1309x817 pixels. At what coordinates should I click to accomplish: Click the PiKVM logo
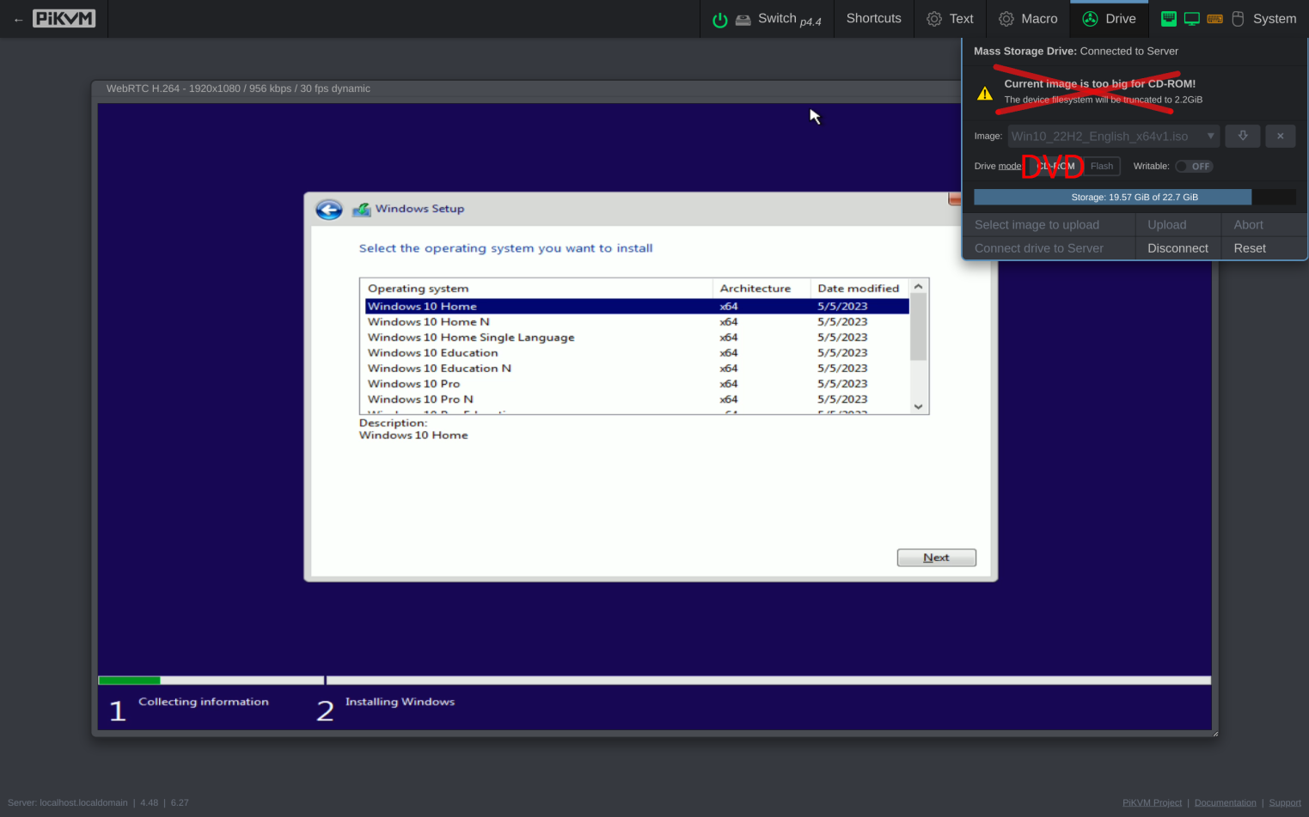[x=64, y=18]
